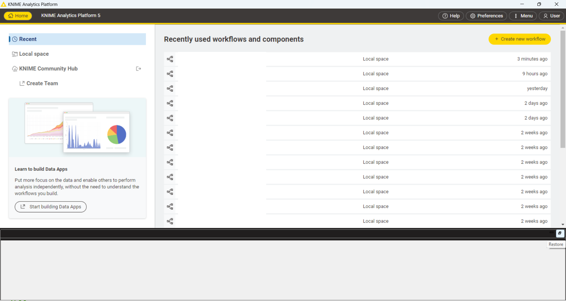Screen dimensions: 566x301
Task: Switch to the Home tab
Action: tap(18, 16)
